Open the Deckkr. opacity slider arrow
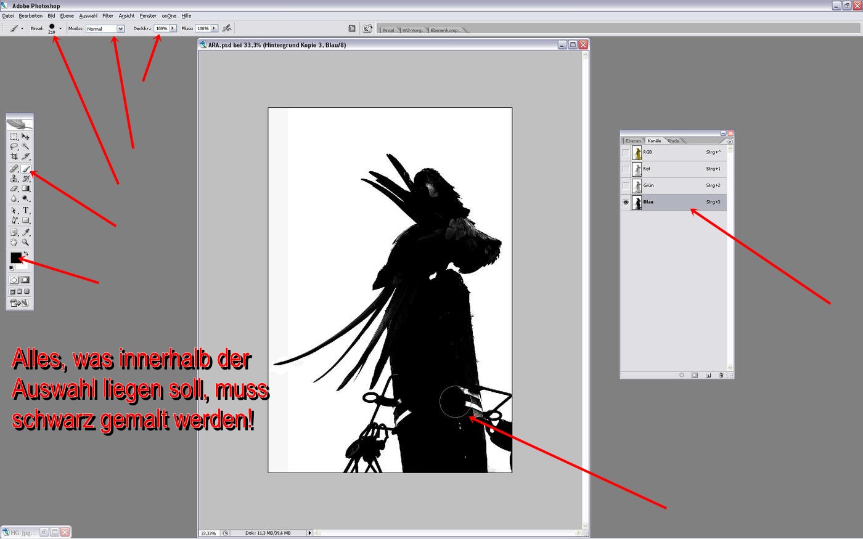 click(x=173, y=28)
